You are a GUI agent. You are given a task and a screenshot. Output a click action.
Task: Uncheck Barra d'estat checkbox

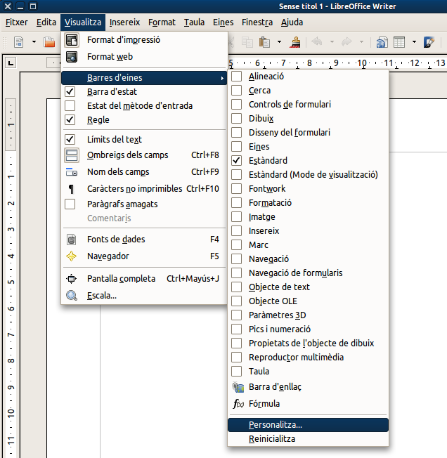(x=70, y=92)
